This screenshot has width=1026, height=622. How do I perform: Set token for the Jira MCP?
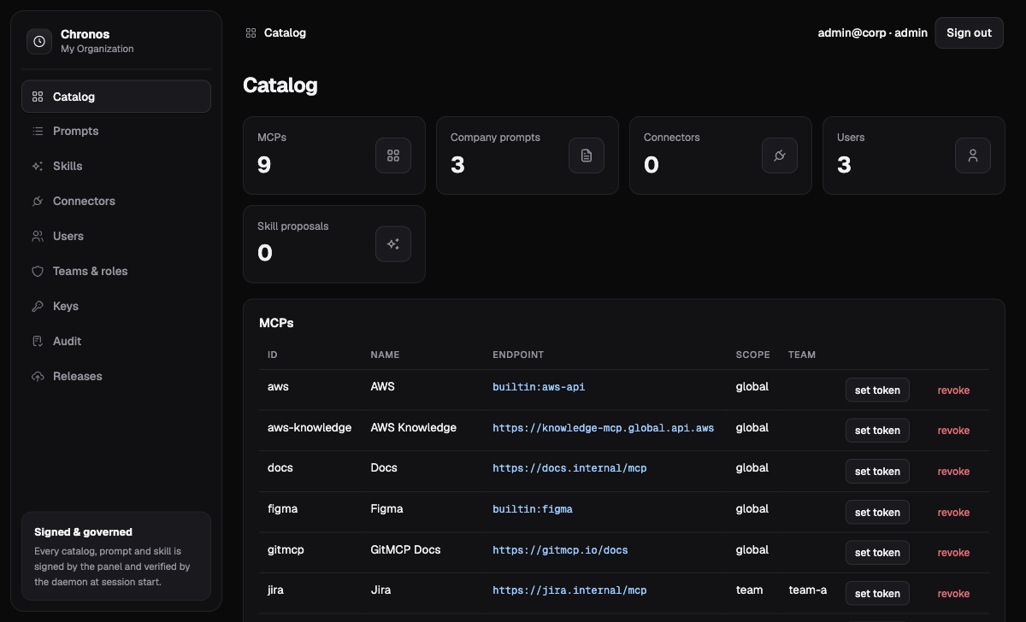tap(877, 593)
